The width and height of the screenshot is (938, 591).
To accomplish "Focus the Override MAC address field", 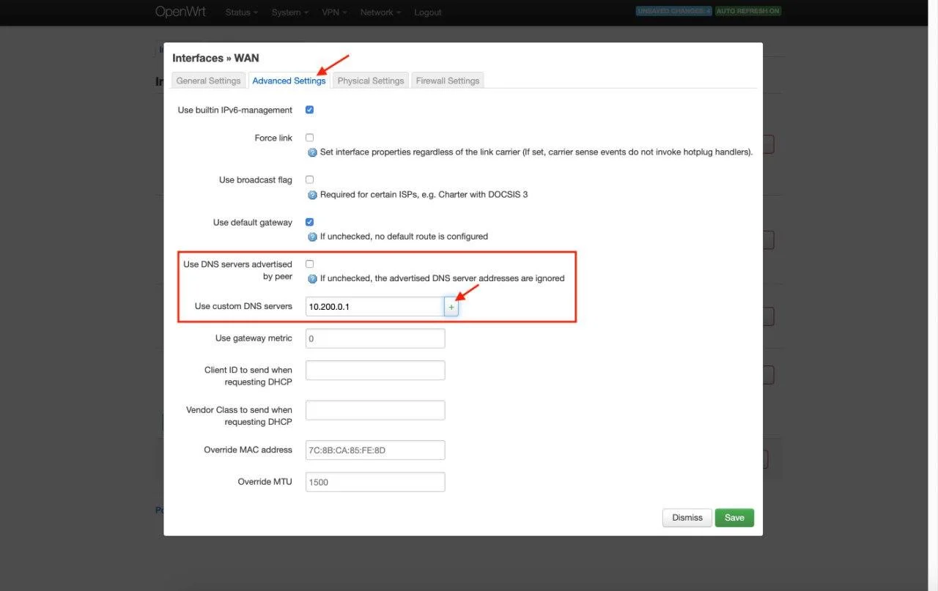I will (x=374, y=450).
